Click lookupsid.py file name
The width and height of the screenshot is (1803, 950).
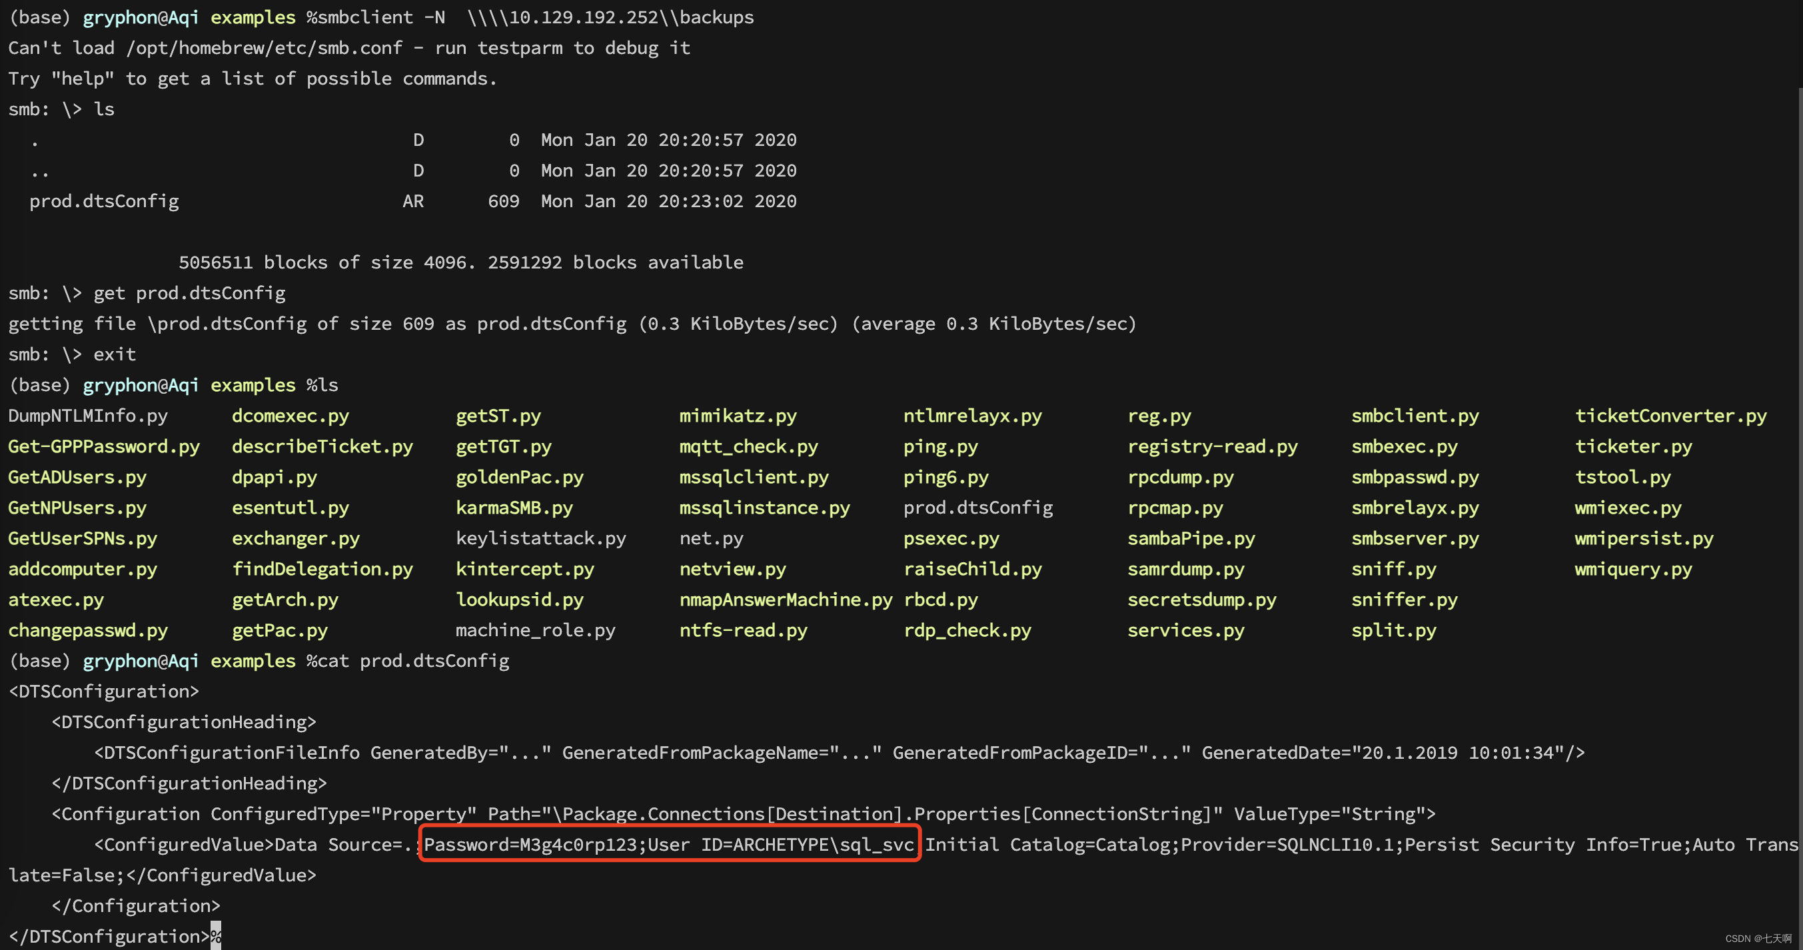point(519,600)
